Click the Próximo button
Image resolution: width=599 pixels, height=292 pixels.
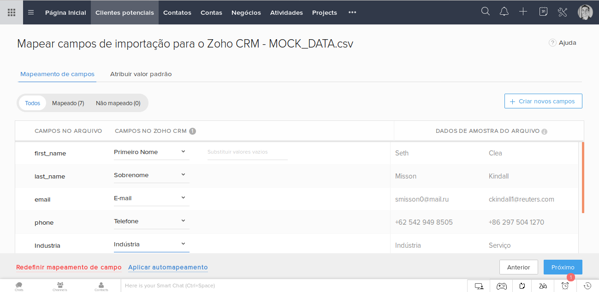pos(563,267)
